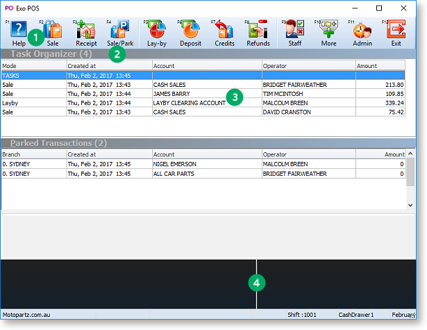427x330 pixels.
Task: Open the Help toolbar icon
Action: point(19,32)
